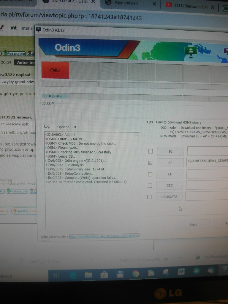
Task: Switch to the Pit tab in Odin3
Action: (x=74, y=127)
